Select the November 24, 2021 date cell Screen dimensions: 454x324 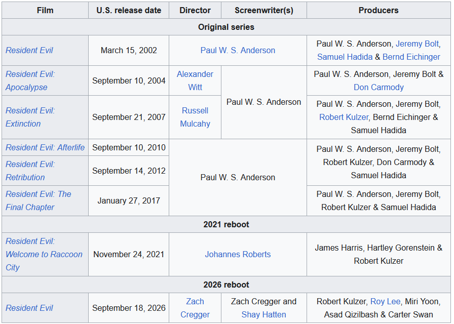pyautogui.click(x=129, y=254)
